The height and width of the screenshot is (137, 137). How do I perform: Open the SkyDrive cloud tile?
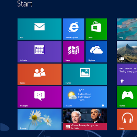coord(96,52)
